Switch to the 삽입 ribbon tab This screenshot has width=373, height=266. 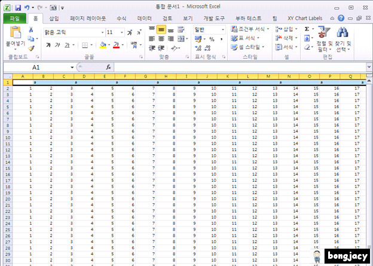[x=54, y=19]
